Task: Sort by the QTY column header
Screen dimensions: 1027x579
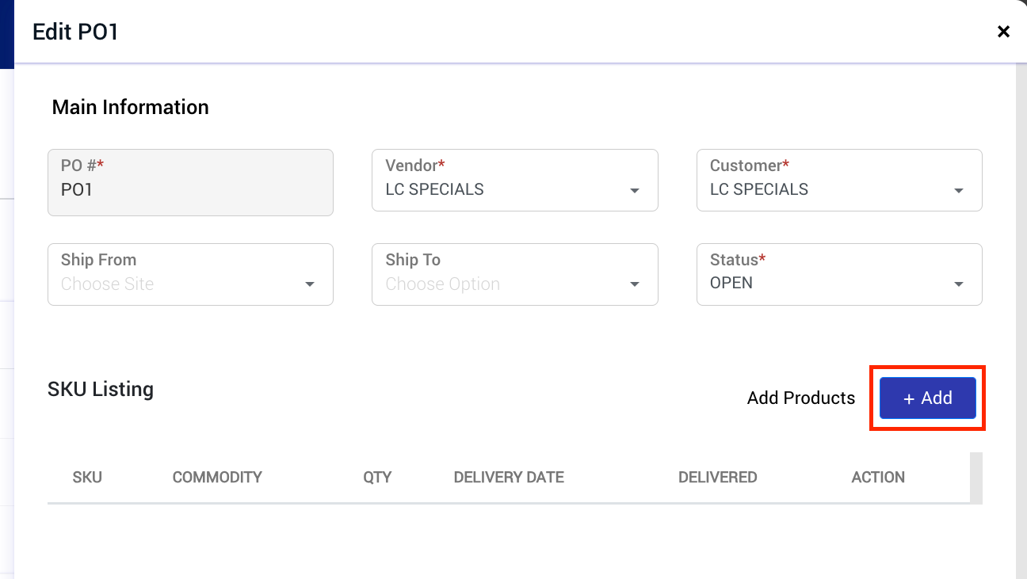Action: (377, 478)
